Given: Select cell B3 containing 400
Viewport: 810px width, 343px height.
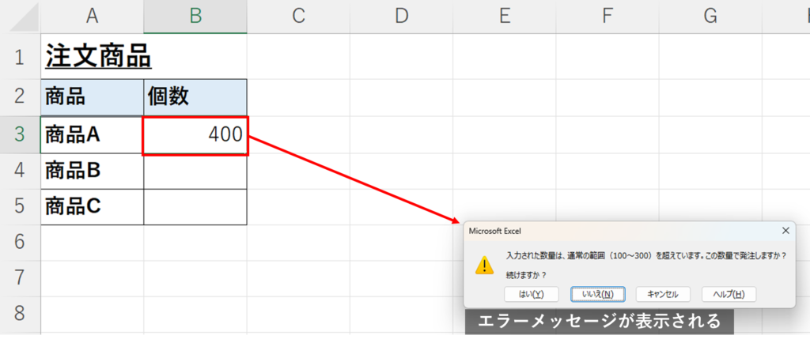Looking at the screenshot, I should pyautogui.click(x=195, y=135).
